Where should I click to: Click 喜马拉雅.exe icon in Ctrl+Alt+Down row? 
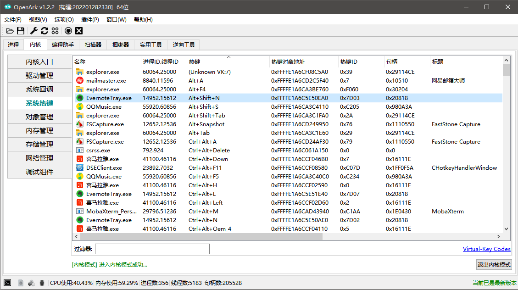[80, 159]
